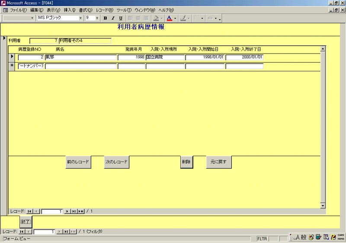Expand fill color dropdown arrow

point(162,18)
